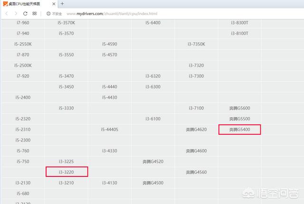
Task: Click cell i3-8100T
Action: tap(239, 33)
